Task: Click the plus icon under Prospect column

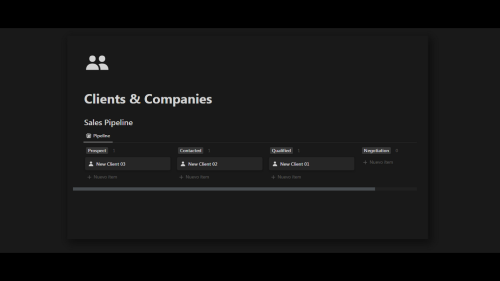Action: 90,177
